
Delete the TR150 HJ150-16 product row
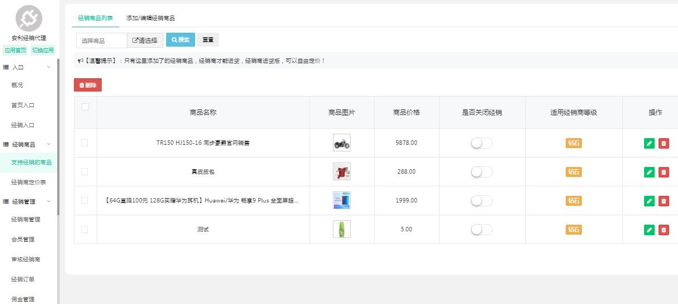tap(664, 143)
